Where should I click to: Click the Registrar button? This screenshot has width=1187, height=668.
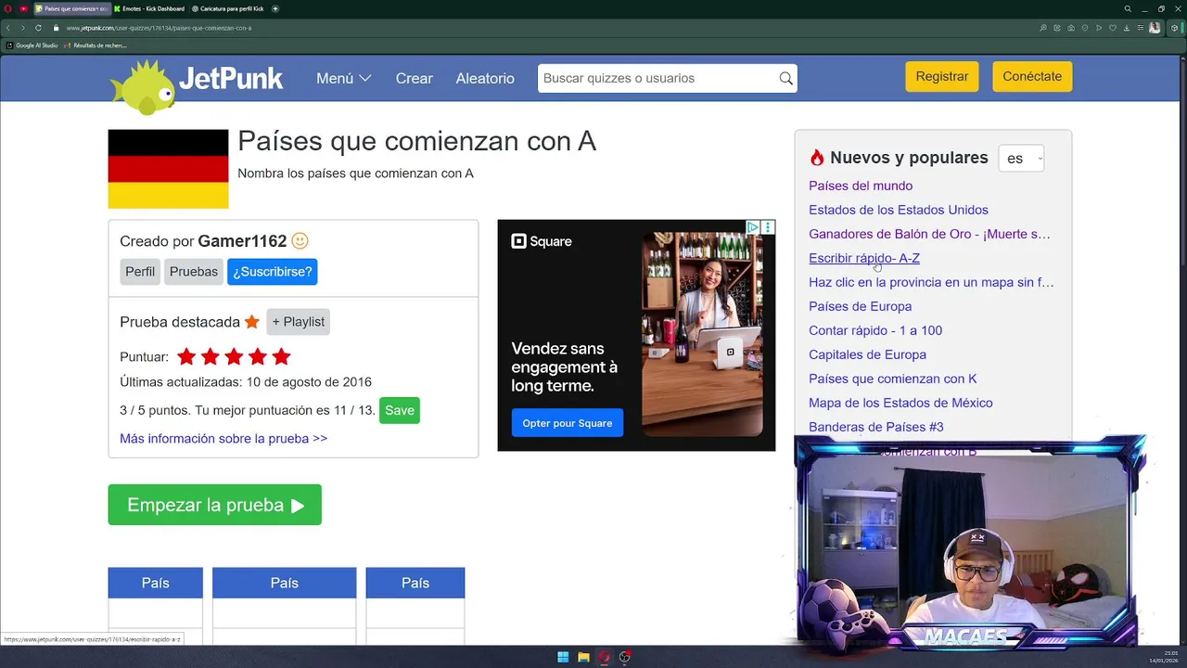click(x=942, y=77)
